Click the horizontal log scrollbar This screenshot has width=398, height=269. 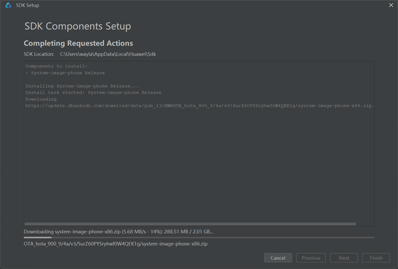pyautogui.click(x=190, y=224)
